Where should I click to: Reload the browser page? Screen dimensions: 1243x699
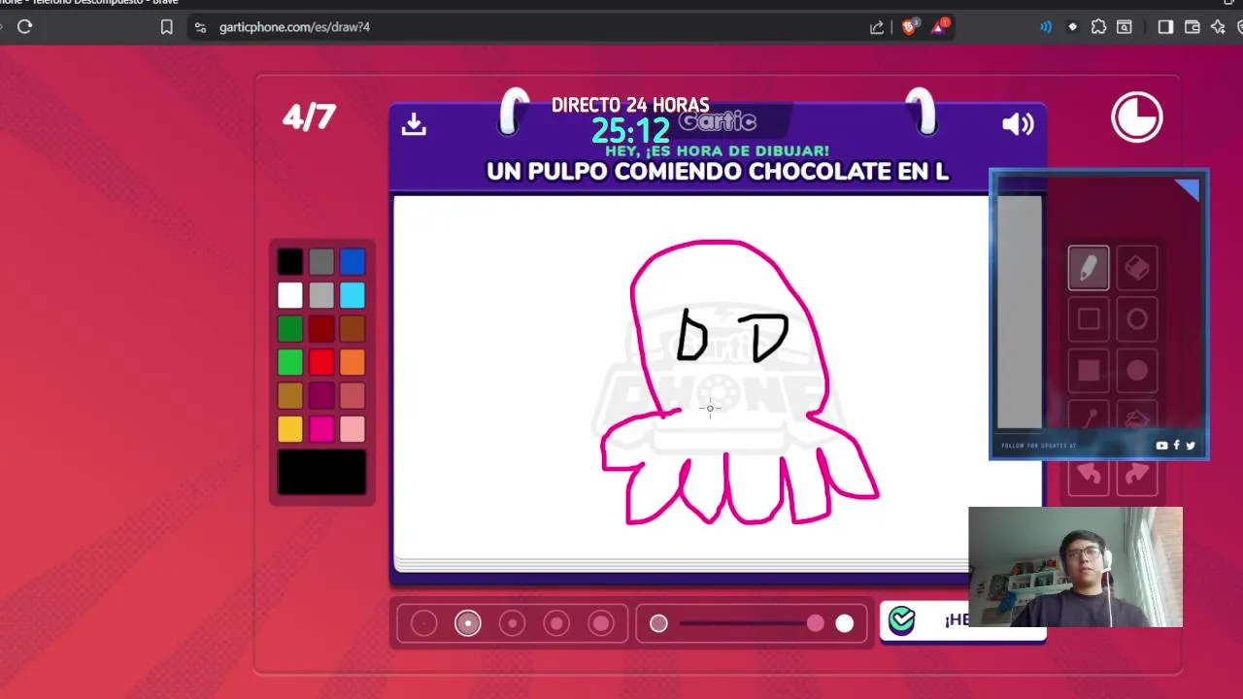point(25,27)
